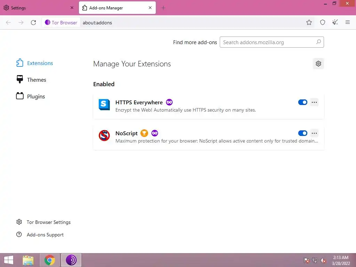
Task: Click the Search addons.mozilla.org field
Action: 272,42
